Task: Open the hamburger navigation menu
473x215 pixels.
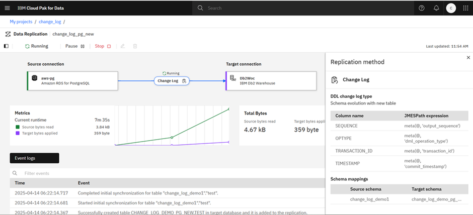Action: coord(8,8)
